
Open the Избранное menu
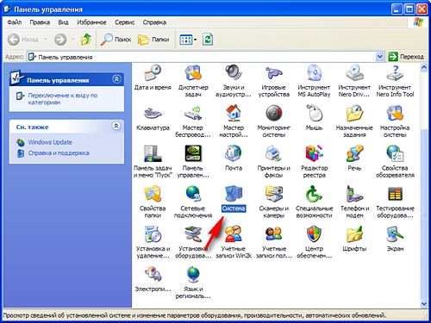[x=91, y=22]
